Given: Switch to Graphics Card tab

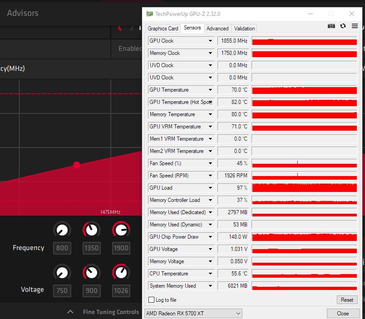Looking at the screenshot, I should click(163, 29).
